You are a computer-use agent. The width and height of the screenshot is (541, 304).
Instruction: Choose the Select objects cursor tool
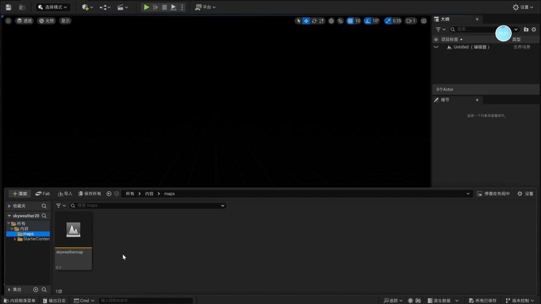tap(298, 21)
